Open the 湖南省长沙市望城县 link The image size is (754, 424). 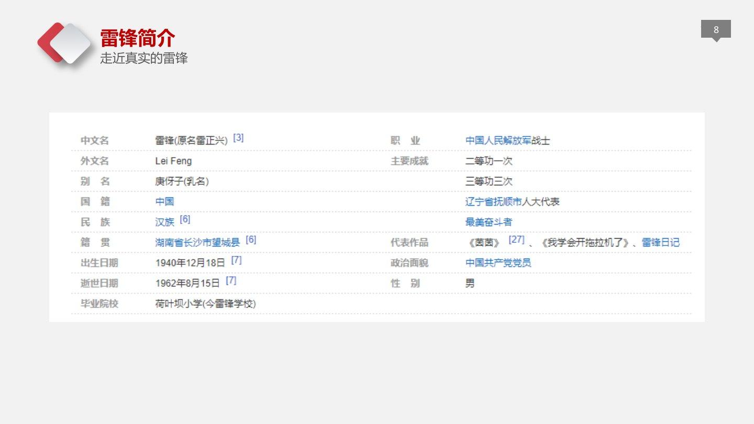197,242
